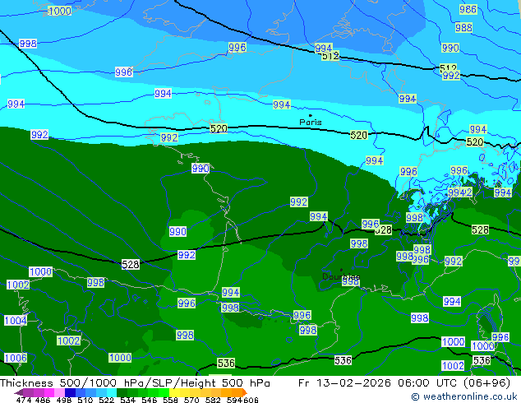Image resolution: width=521 pixels, height=403 pixels.
Task: Pick the bright magenta legend swatch
Action: tap(49, 392)
